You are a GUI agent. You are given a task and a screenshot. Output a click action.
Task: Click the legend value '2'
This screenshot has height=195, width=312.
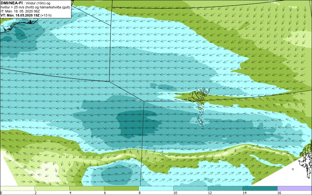point(36,193)
